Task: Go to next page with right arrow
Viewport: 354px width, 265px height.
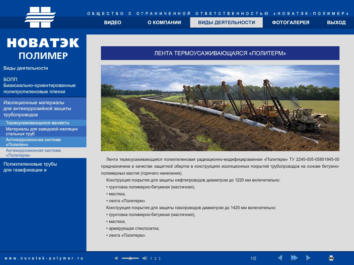Action: point(308,258)
